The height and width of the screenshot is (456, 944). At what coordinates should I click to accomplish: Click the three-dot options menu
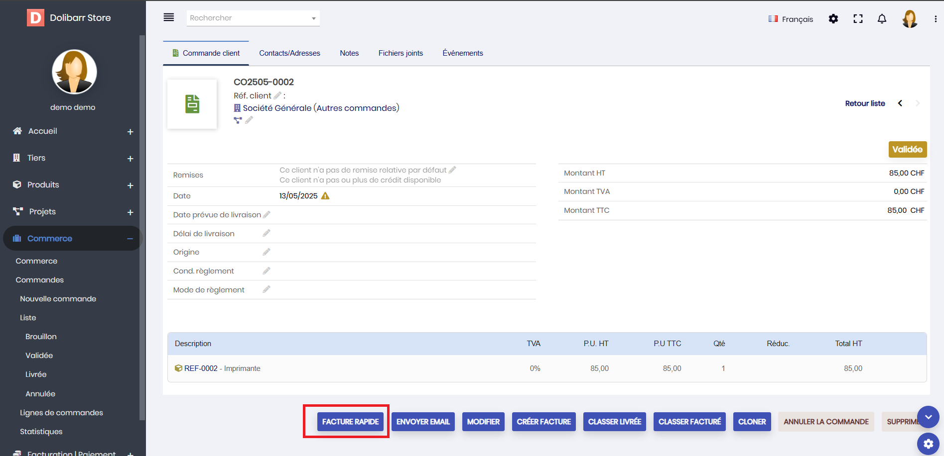tap(935, 19)
